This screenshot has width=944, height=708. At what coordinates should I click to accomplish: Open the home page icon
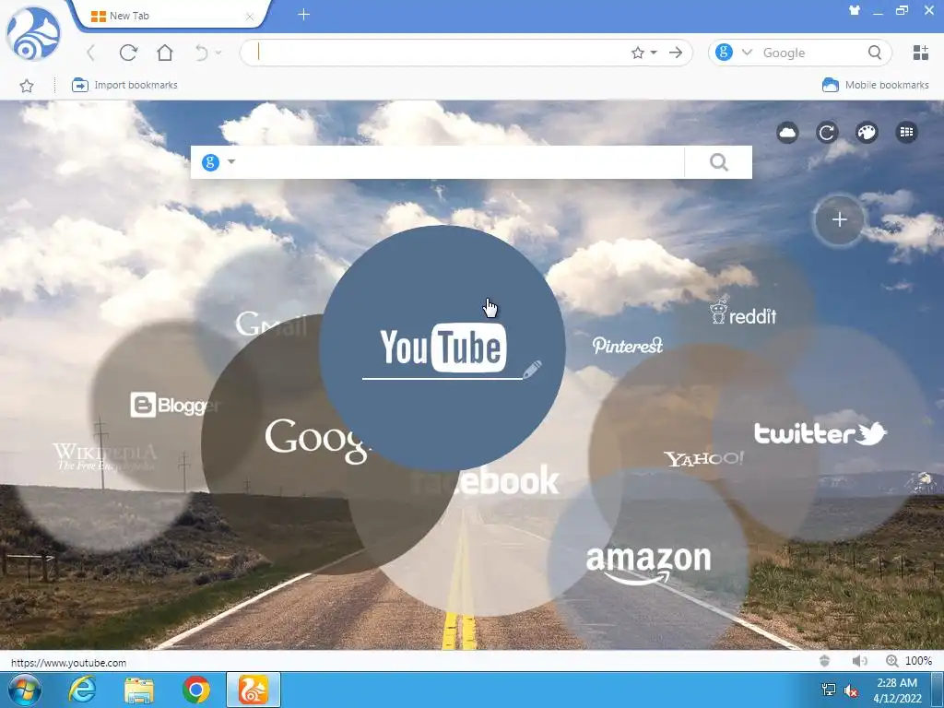click(x=165, y=53)
